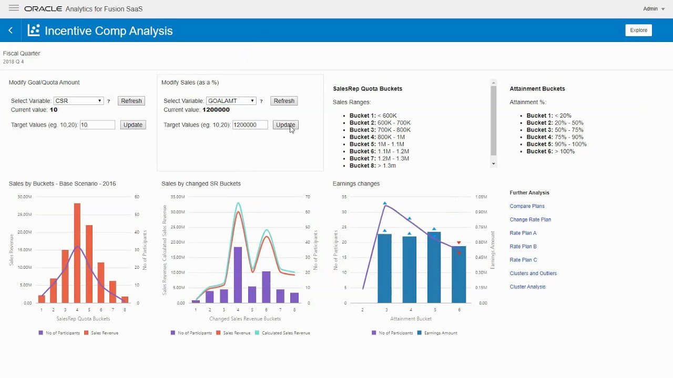Screen dimensions: 673x378
Task: Update the Goal/Quota target value
Action: click(132, 125)
